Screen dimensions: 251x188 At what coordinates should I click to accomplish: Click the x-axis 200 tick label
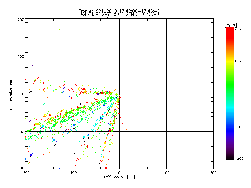click(x=213, y=172)
